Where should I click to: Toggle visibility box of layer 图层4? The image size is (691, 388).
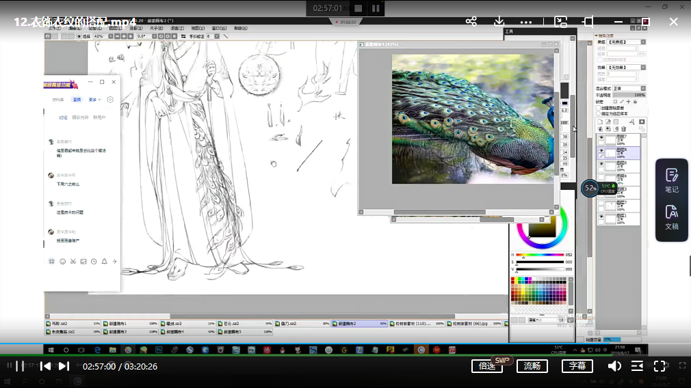point(601,177)
